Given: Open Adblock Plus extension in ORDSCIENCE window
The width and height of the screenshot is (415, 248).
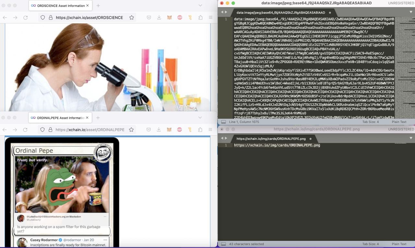Looking at the screenshot, I should [x=180, y=17].
